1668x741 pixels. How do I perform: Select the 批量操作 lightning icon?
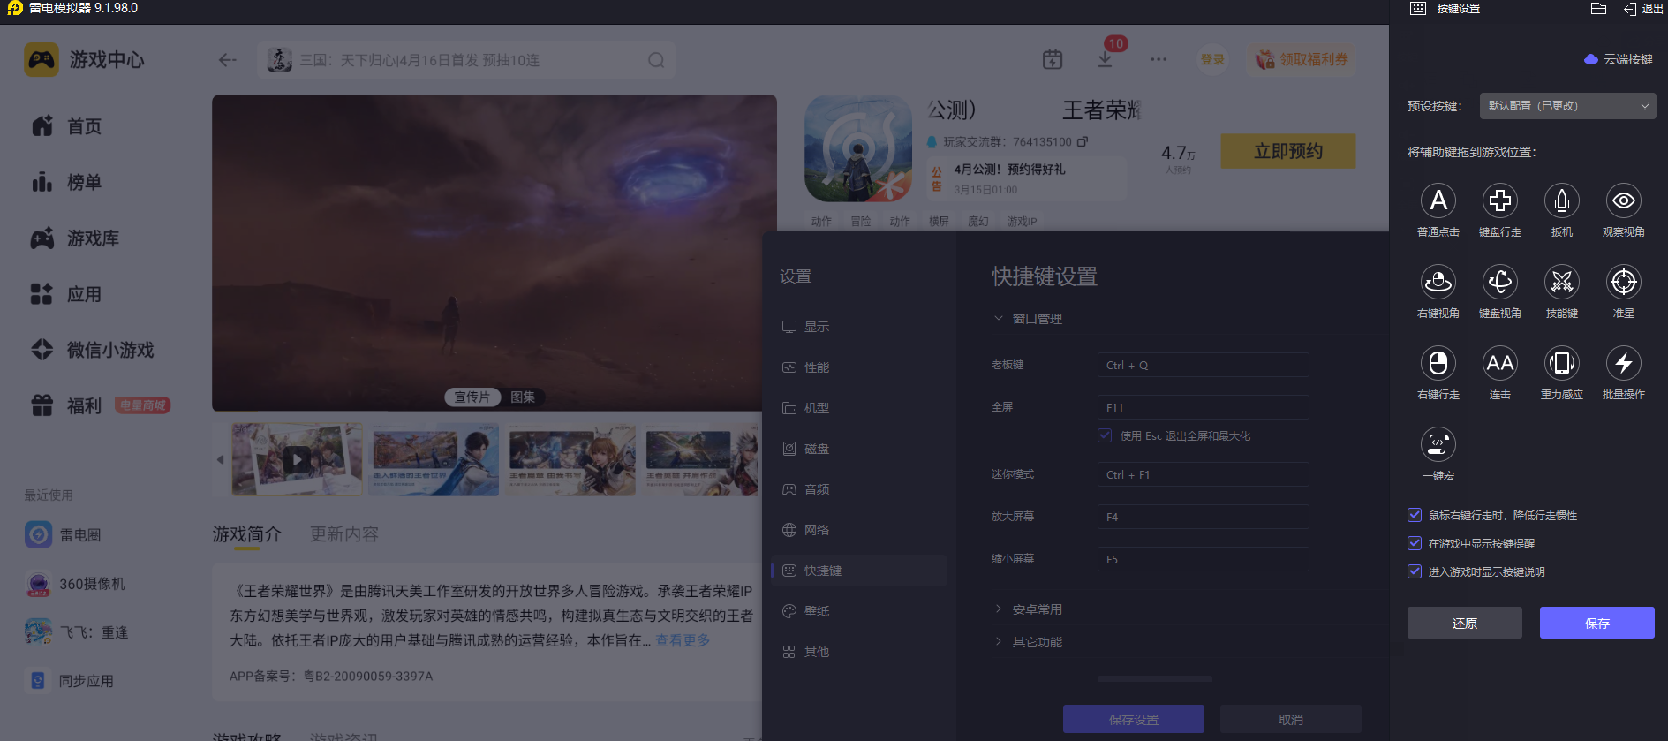1623,364
